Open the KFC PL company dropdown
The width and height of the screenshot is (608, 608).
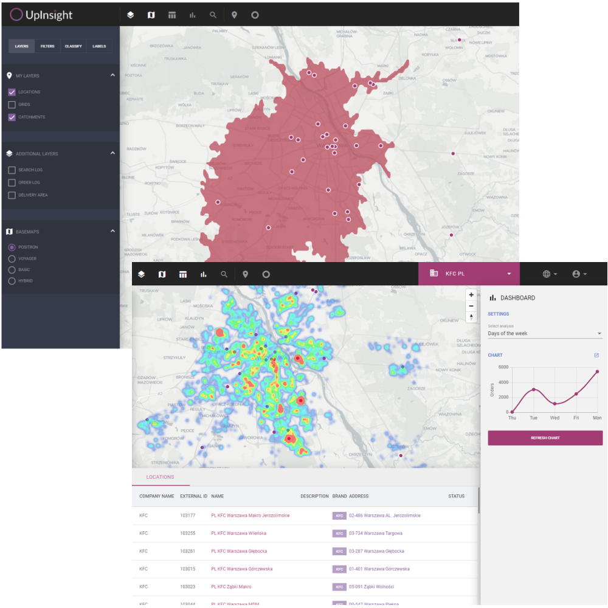[x=469, y=274]
